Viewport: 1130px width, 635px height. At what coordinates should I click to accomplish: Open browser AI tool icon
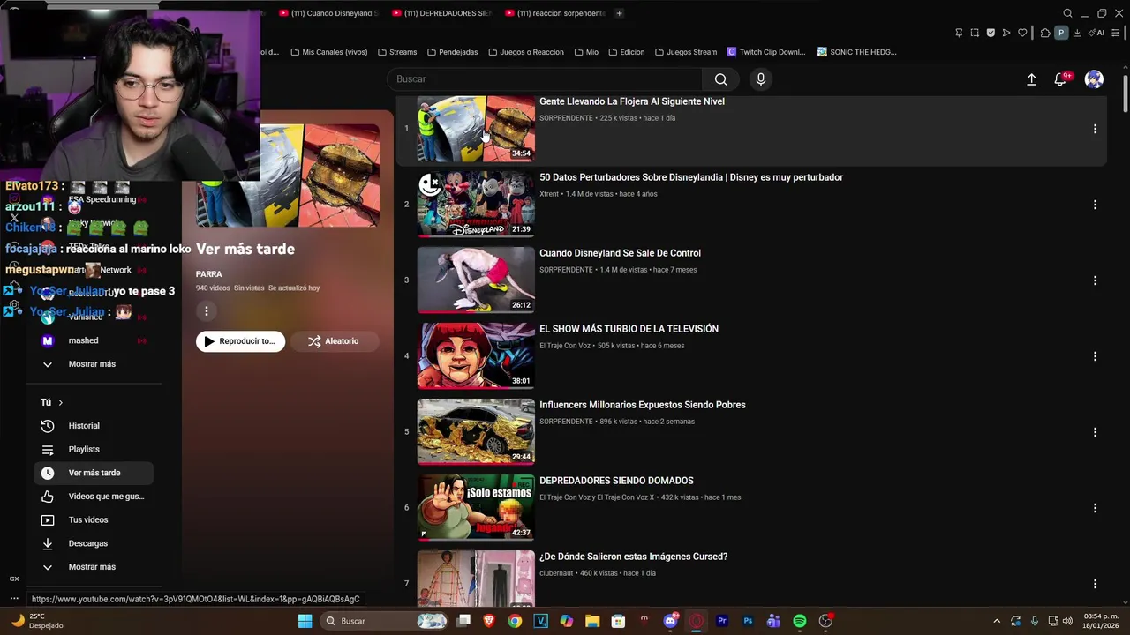[x=1098, y=33]
